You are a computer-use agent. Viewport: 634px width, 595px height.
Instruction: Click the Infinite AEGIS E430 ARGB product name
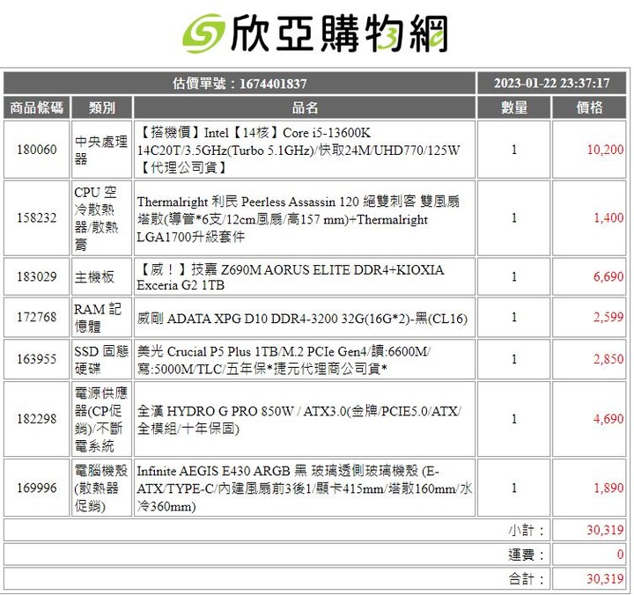(x=304, y=488)
